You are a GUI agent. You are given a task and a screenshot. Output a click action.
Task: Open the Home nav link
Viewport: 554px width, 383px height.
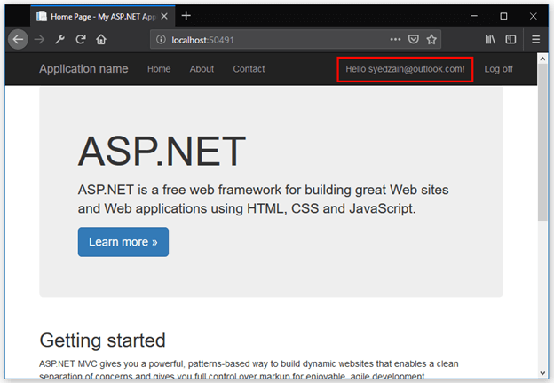pyautogui.click(x=159, y=69)
